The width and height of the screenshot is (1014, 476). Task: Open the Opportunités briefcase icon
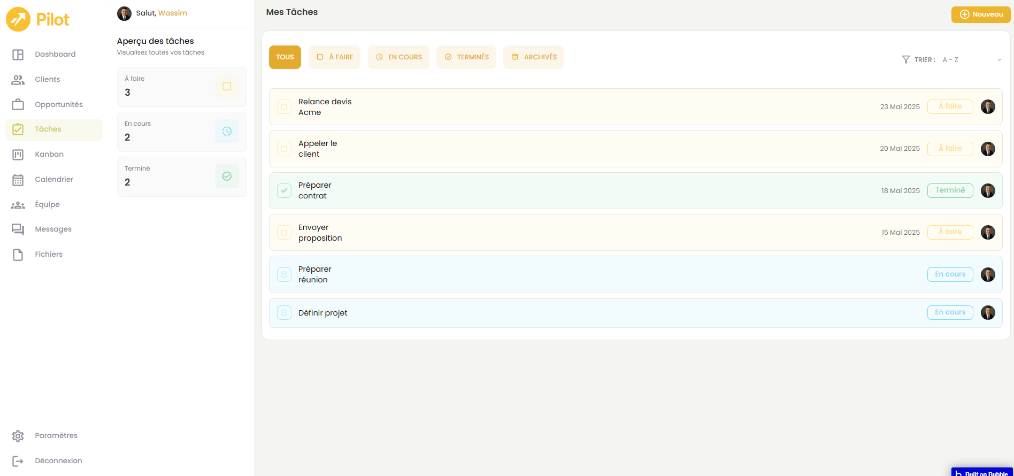tap(18, 105)
